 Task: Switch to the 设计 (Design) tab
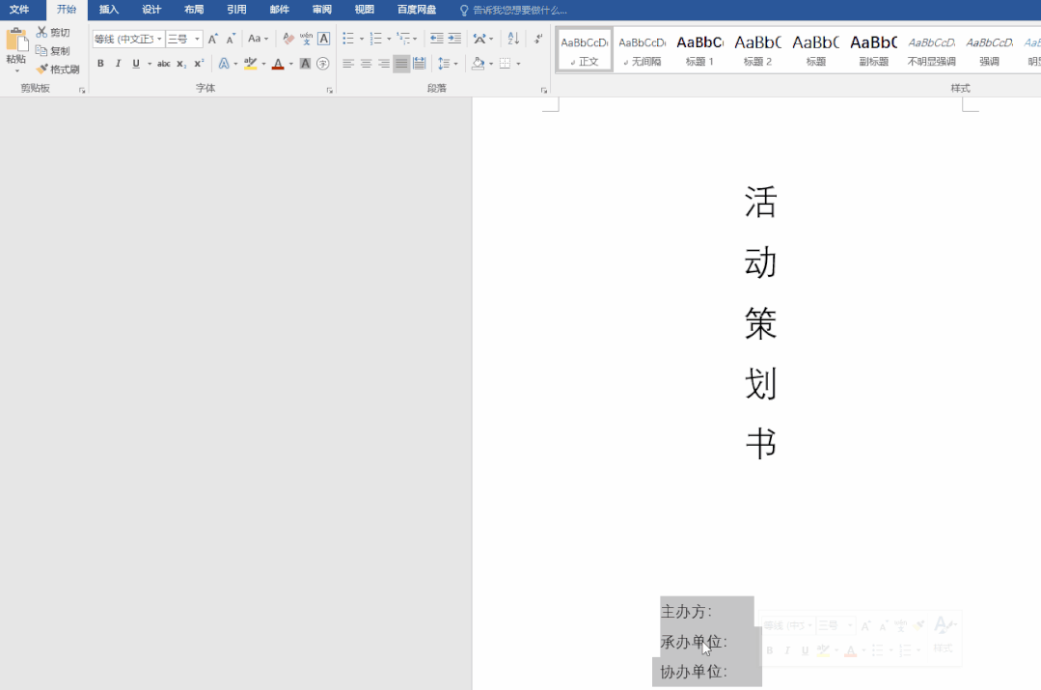pos(151,10)
